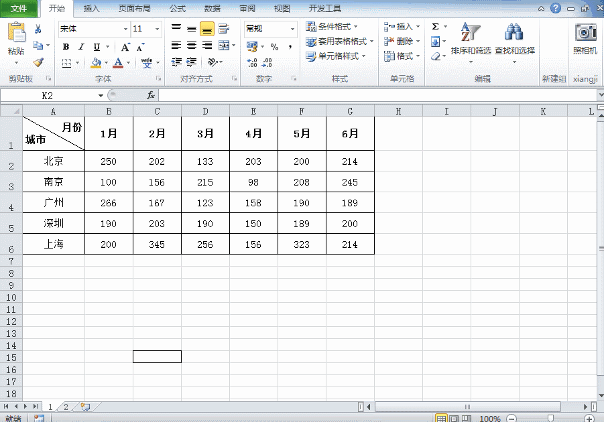This screenshot has height=422, width=604.
Task: Click the AutoSum sigma icon
Action: click(x=435, y=27)
